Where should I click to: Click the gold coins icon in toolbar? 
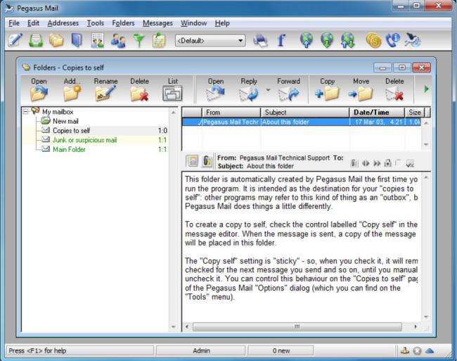coord(373,40)
